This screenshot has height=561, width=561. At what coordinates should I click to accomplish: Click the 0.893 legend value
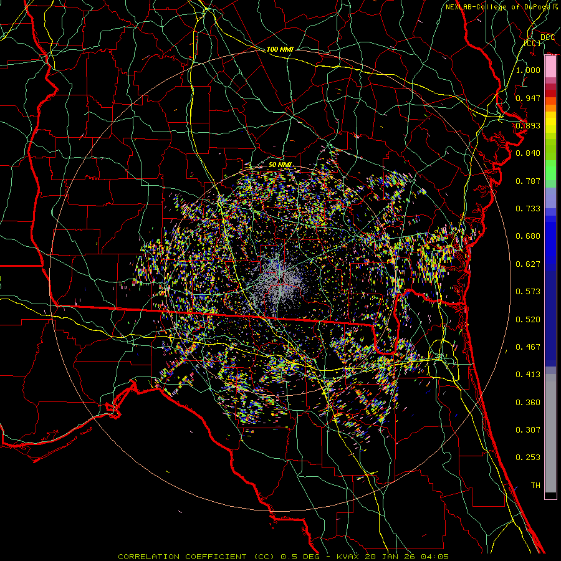tap(528, 125)
